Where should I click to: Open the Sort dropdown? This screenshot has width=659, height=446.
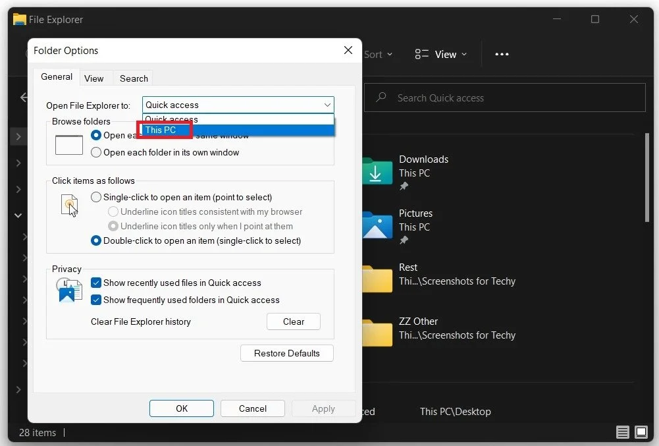(x=375, y=54)
